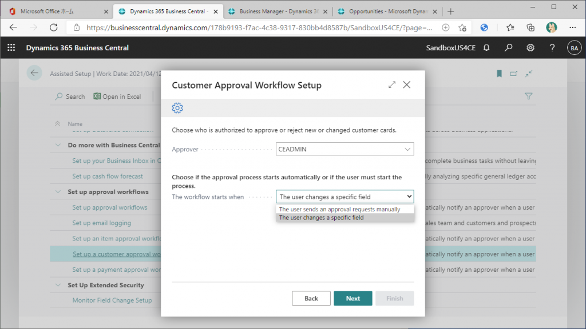Image resolution: width=586 pixels, height=329 pixels.
Task: Open a new browser tab
Action: tap(451, 11)
